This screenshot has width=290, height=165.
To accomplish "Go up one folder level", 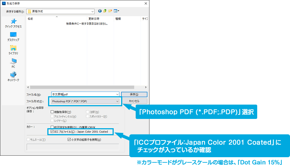I will pos(105,11).
